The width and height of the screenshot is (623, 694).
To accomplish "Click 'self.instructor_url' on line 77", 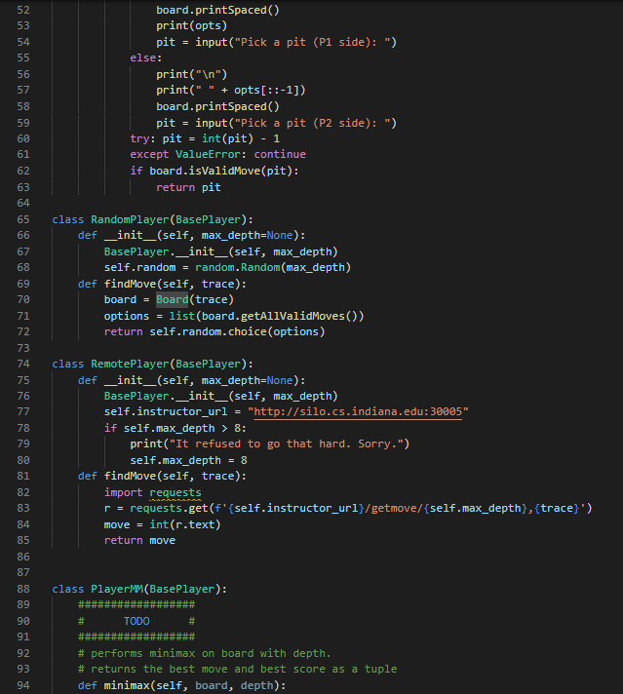I will tap(166, 411).
